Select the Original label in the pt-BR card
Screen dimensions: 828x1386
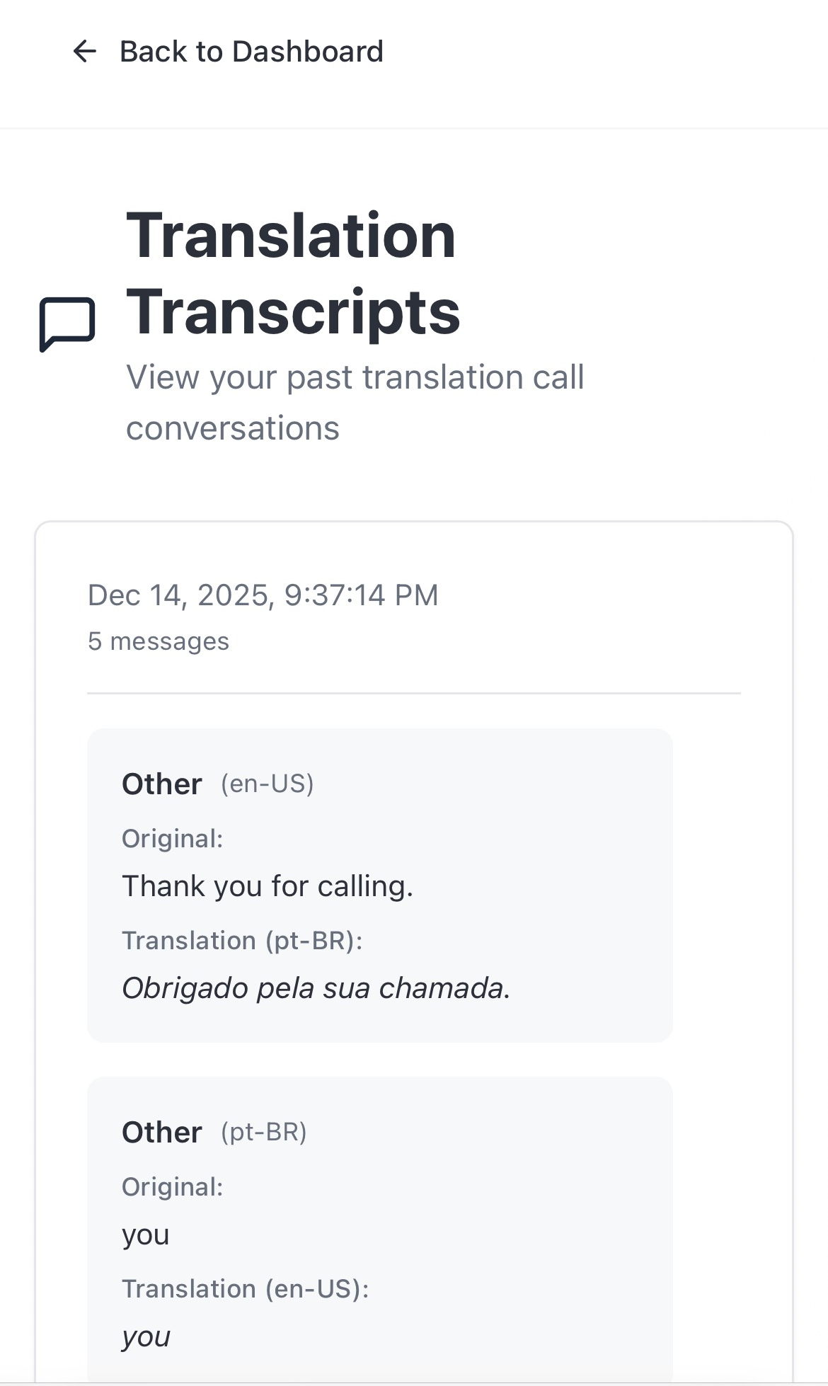coord(173,1186)
